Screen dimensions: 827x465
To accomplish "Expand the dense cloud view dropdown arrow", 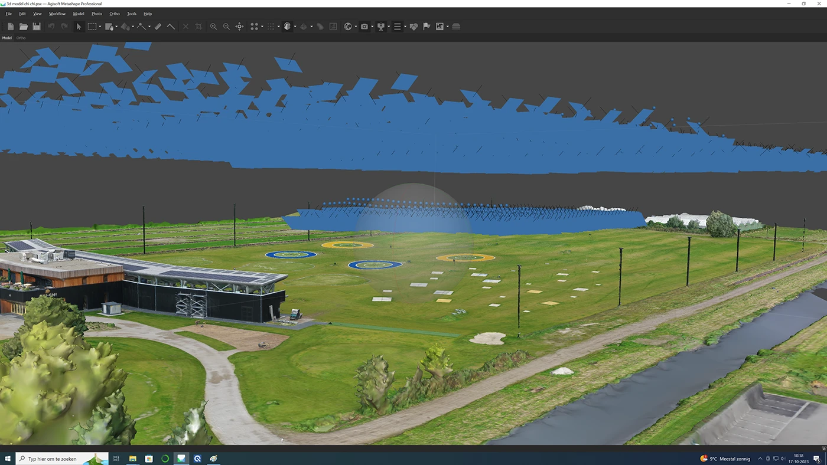I will [x=278, y=27].
